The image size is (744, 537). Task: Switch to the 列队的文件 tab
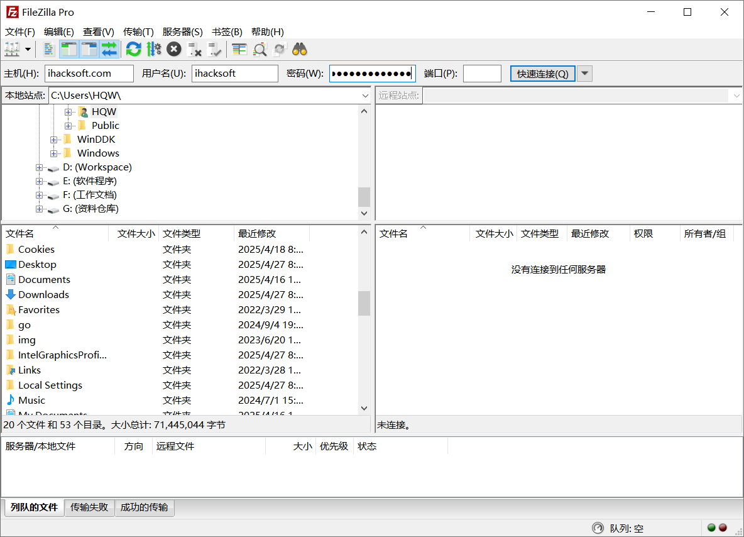point(34,507)
